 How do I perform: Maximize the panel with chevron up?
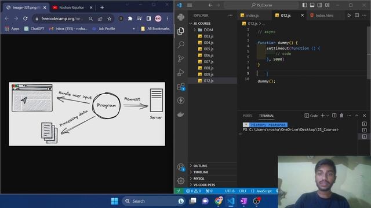pyautogui.click(x=357, y=116)
